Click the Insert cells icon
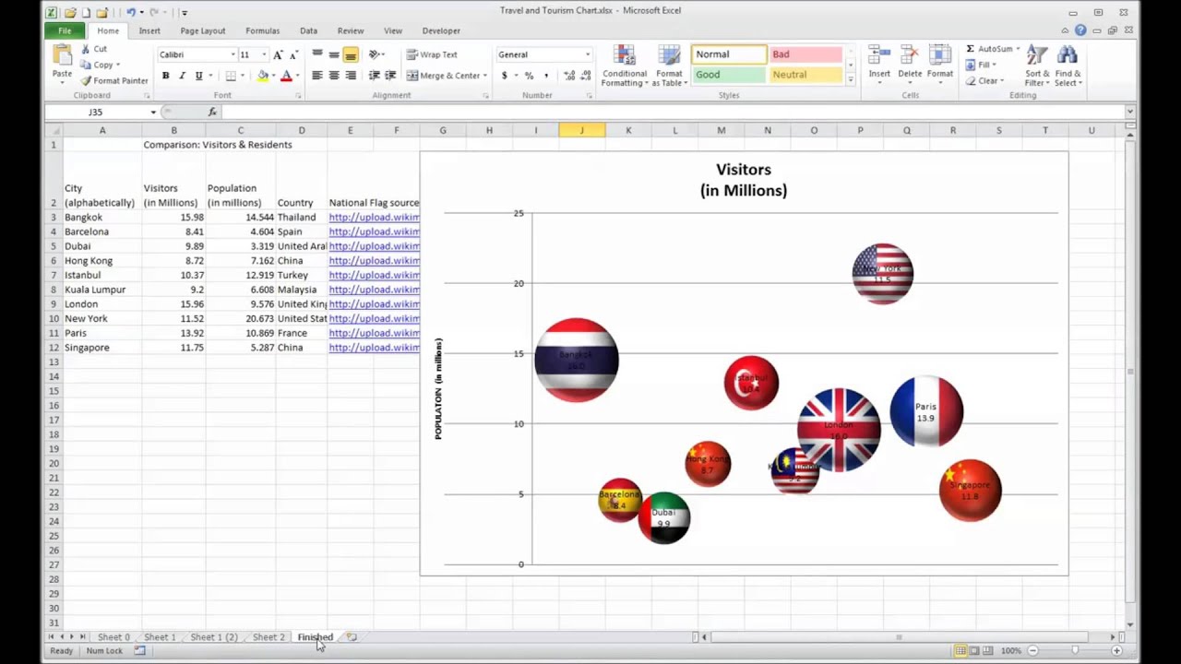The height and width of the screenshot is (664, 1181). click(879, 55)
